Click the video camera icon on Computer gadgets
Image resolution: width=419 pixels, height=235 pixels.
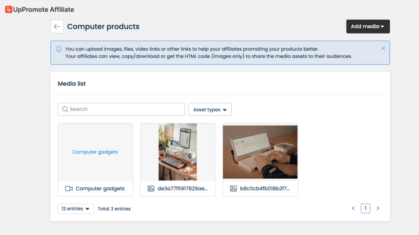click(x=69, y=188)
